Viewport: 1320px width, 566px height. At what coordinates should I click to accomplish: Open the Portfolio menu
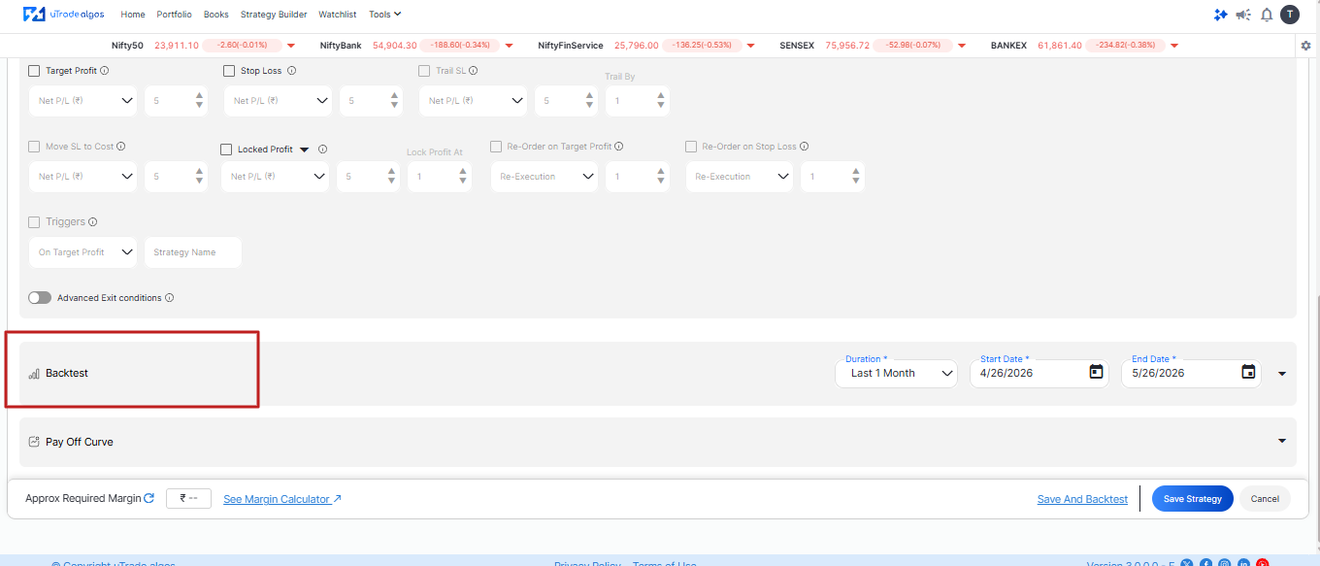tap(174, 15)
